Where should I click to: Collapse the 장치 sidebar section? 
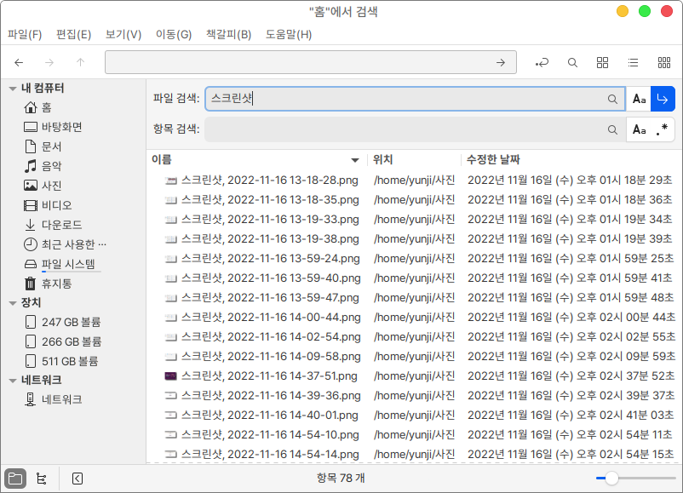(x=12, y=303)
